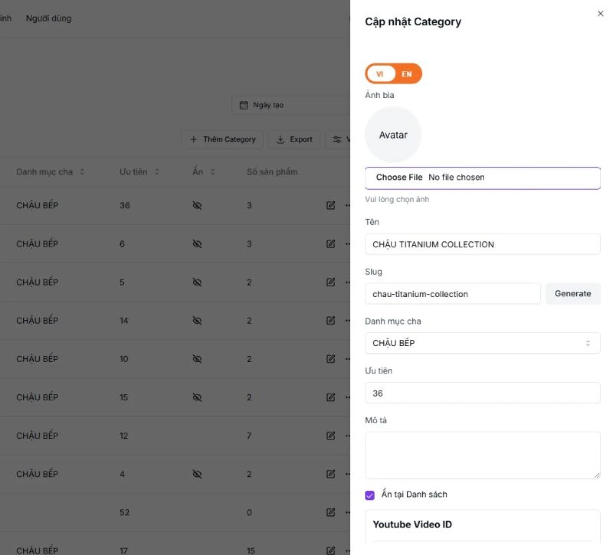This screenshot has width=613, height=555.
Task: Click the Generate button for the slug
Action: pos(573,293)
